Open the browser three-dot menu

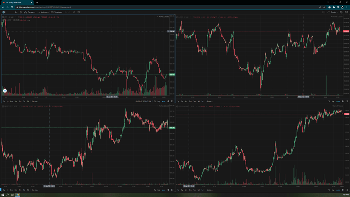pos(347,7)
